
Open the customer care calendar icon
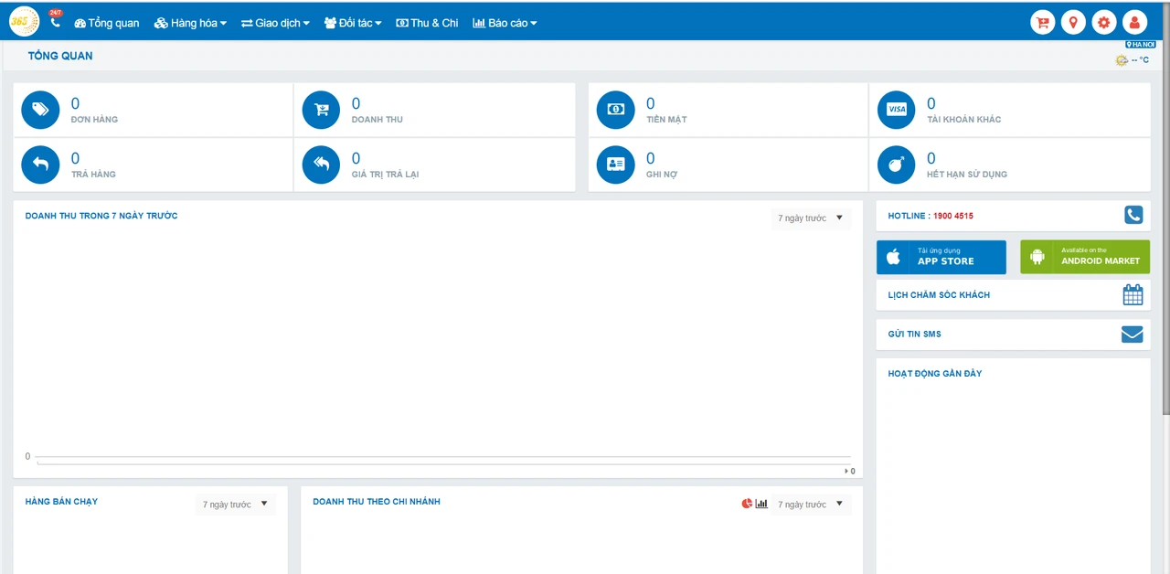(1133, 294)
